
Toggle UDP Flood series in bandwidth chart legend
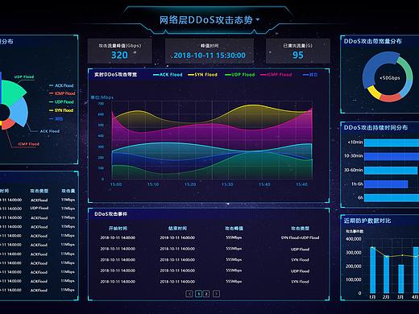pos(239,75)
